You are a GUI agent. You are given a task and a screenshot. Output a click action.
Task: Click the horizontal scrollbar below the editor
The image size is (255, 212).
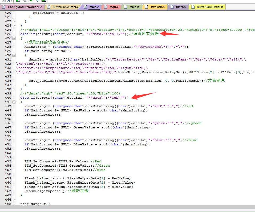pyautogui.click(x=127, y=207)
